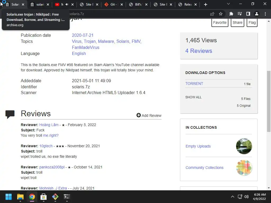Click the Share button
271x203 pixels.
(237, 23)
